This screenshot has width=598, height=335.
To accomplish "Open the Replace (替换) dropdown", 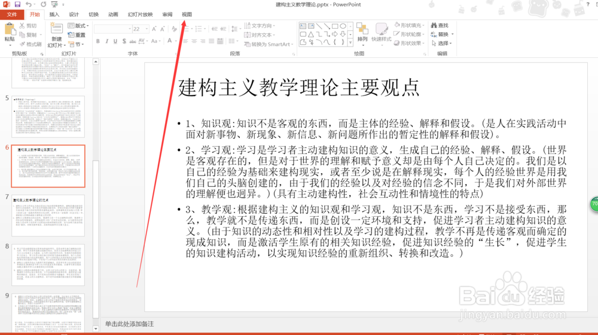I will click(443, 34).
